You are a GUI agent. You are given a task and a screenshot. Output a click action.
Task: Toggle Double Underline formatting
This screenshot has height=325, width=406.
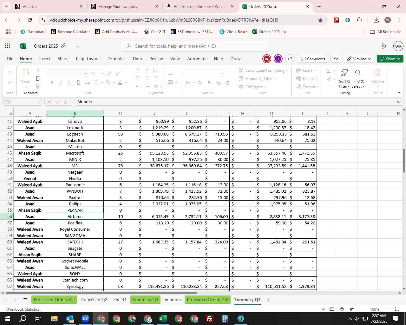tap(78, 83)
